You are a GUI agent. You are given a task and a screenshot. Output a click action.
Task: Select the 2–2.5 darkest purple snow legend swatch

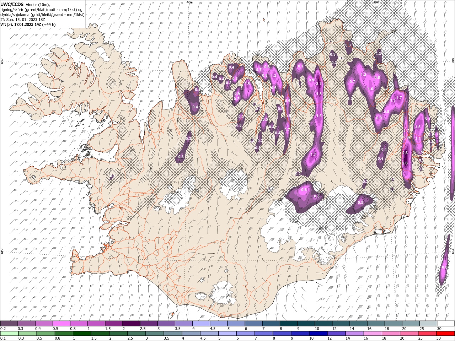(131, 324)
